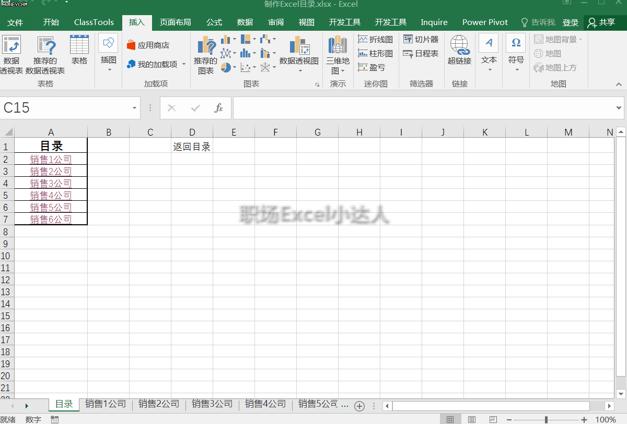Screen dimensions: 627x424
Task: Open the Symbols (符号) dropdown
Action: (x=516, y=54)
